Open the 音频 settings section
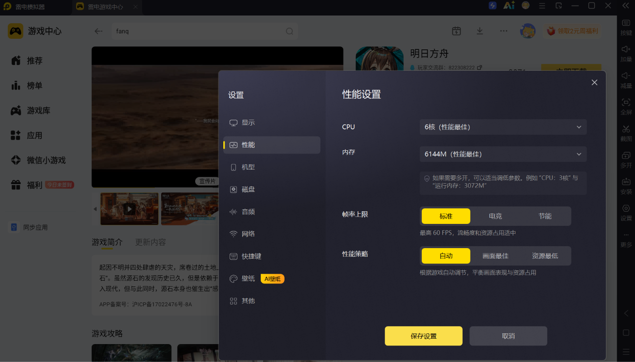 (x=272, y=212)
